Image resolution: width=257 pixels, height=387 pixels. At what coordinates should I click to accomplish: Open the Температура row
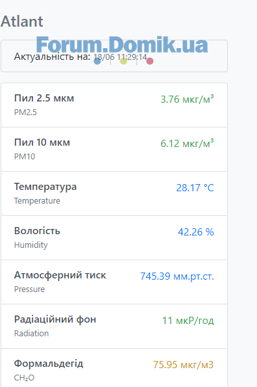click(114, 194)
